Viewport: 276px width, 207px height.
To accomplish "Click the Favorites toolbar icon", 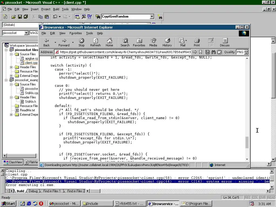I will click(x=139, y=42).
